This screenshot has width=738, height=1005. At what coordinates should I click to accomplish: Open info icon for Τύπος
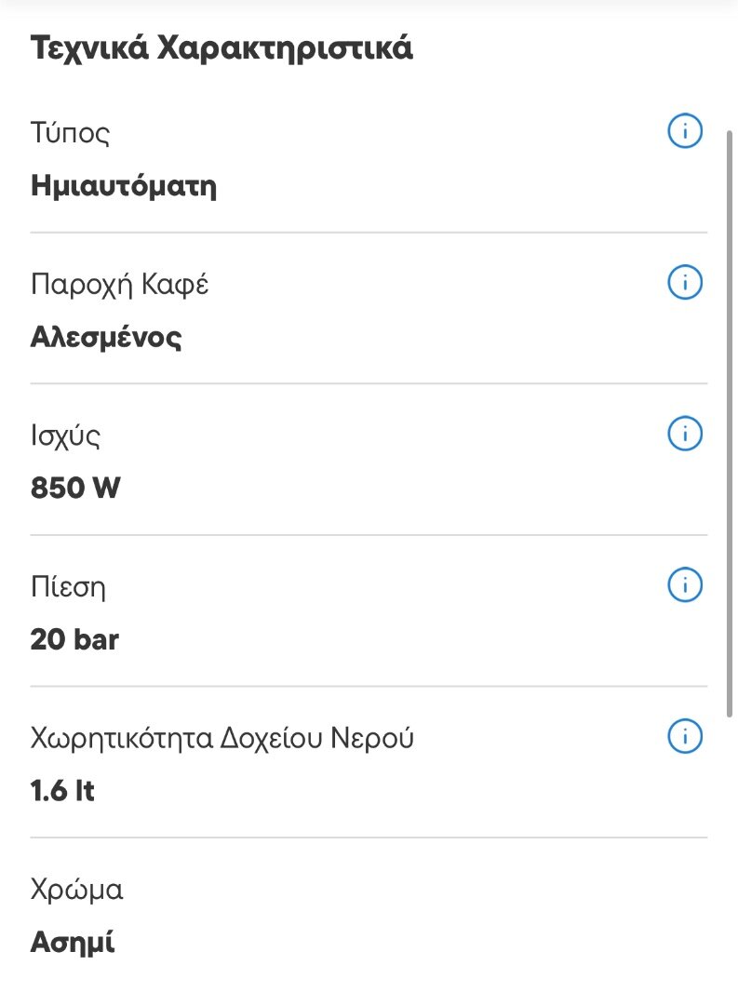point(685,132)
